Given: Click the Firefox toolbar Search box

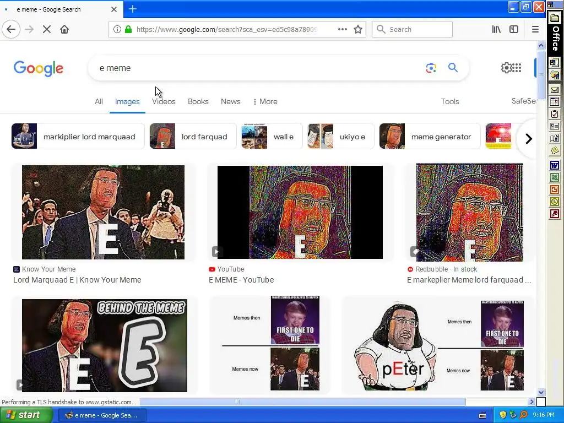Looking at the screenshot, I should pos(412,30).
